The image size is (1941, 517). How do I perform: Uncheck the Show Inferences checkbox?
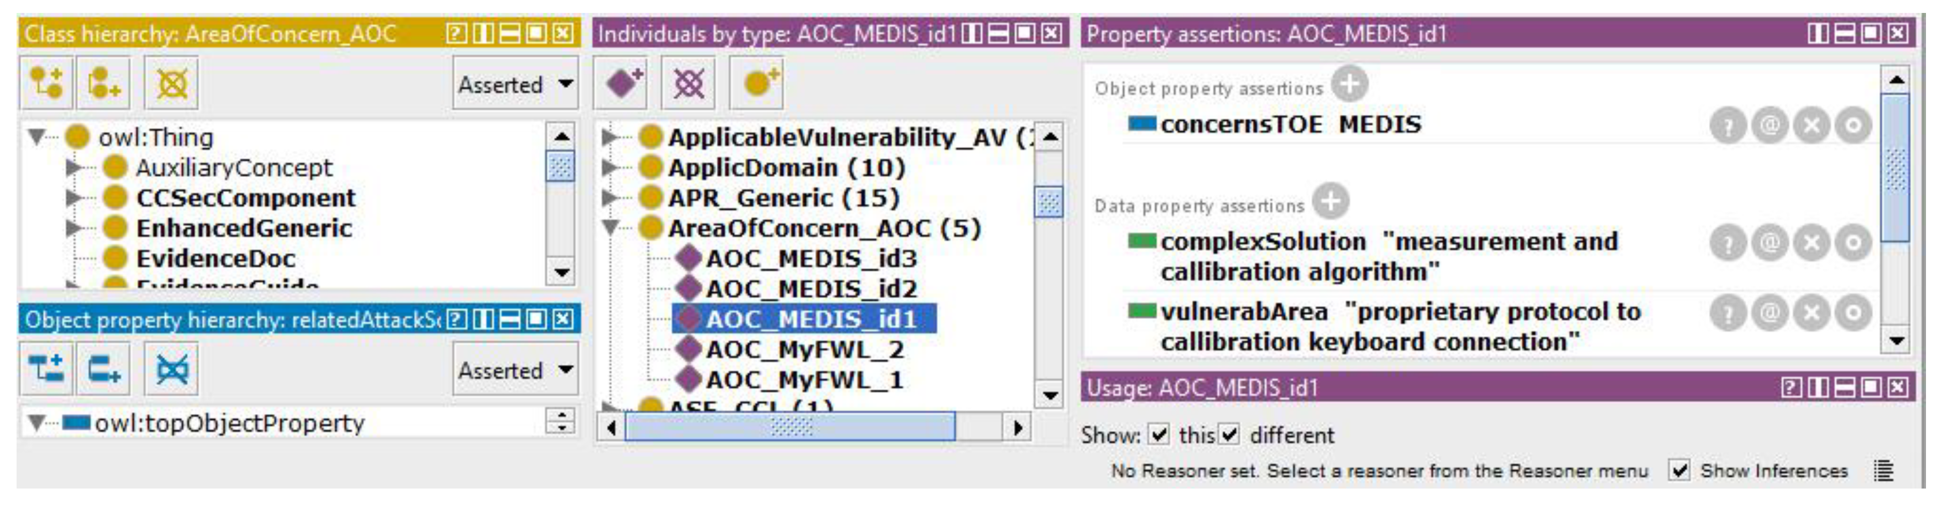pos(1679,470)
